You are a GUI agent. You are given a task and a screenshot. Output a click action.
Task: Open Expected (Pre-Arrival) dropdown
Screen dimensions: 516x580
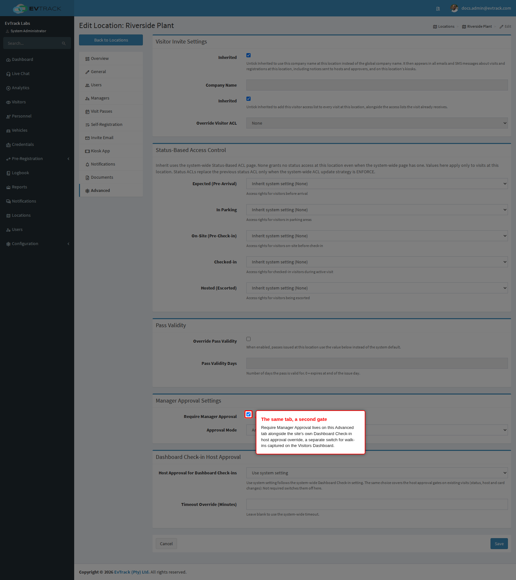coord(377,184)
